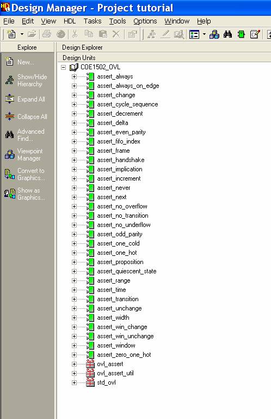Click the view mode list toolbar icon

point(194,34)
